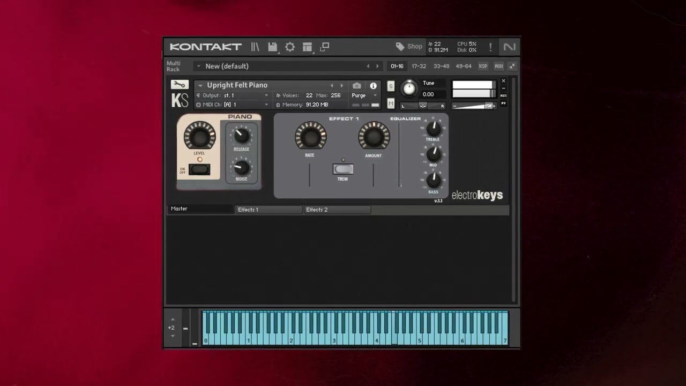Collapse all instrument headers icon
This screenshot has height=386, width=686.
512,66
